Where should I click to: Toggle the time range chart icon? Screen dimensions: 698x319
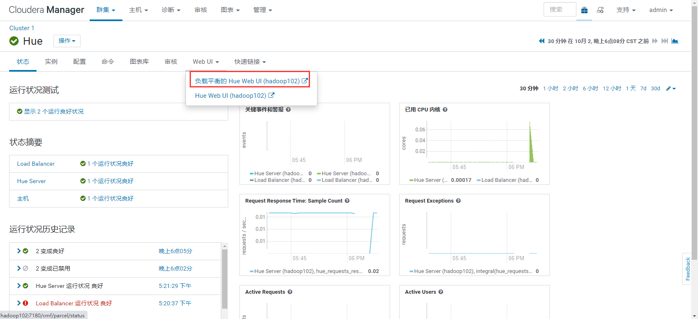coord(675,41)
